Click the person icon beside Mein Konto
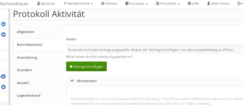 [208, 4]
